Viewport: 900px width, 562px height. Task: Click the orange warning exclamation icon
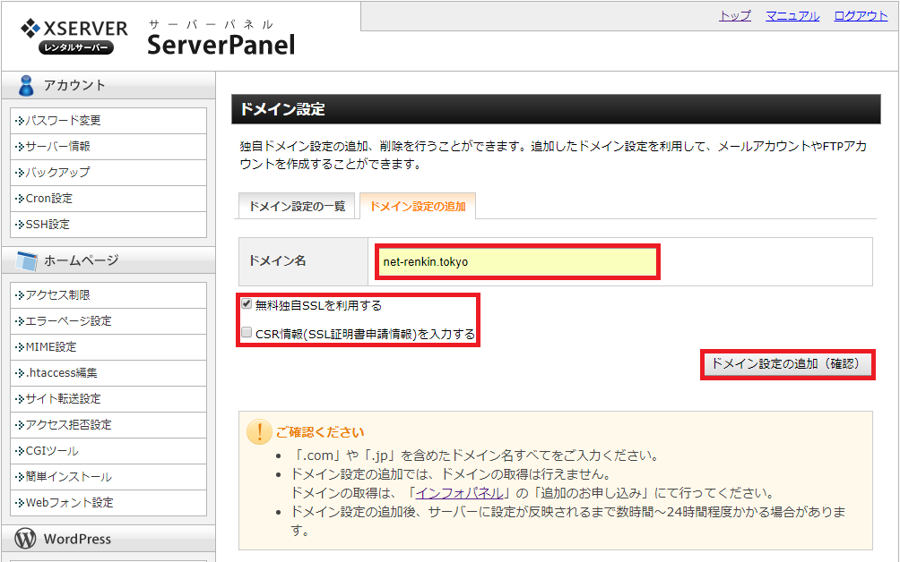(259, 432)
